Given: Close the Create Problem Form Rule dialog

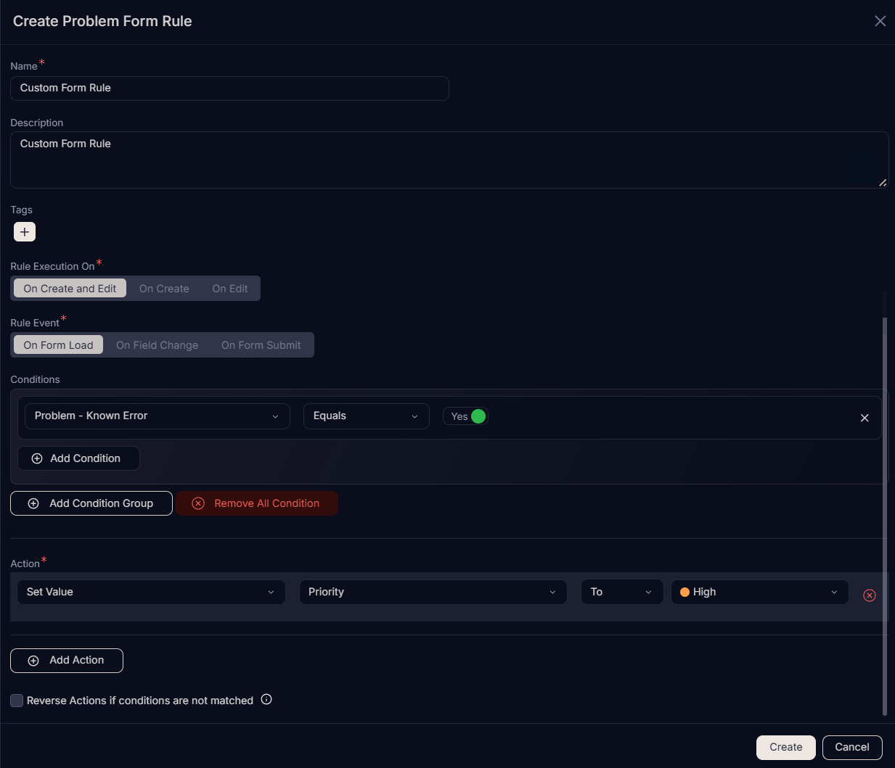Looking at the screenshot, I should tap(880, 21).
